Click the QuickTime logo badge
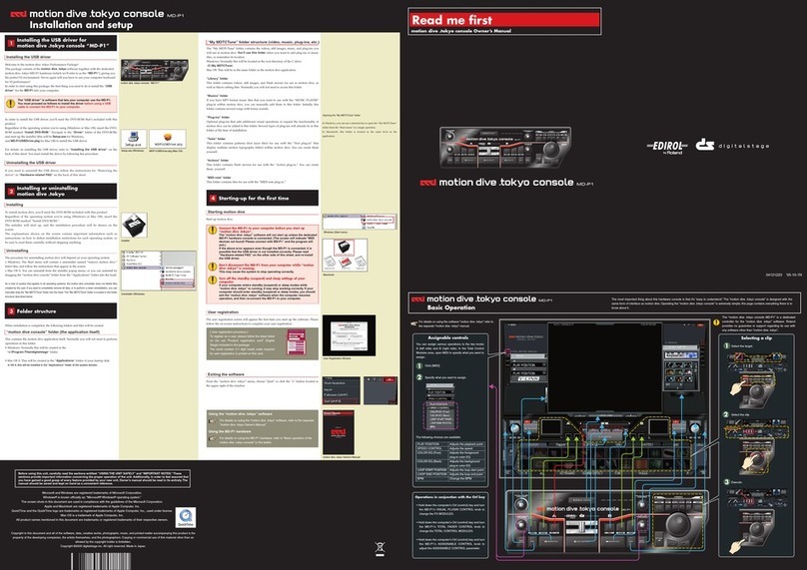The width and height of the screenshot is (807, 570). pos(186,517)
